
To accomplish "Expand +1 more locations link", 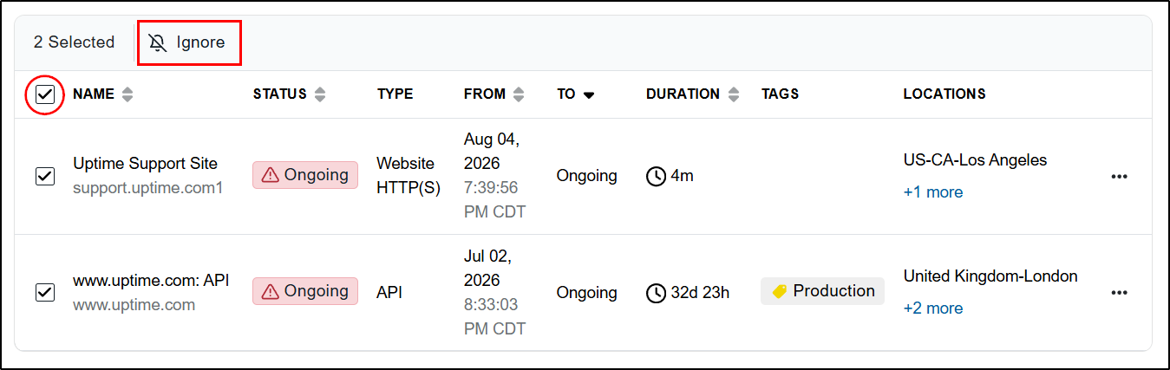I will pos(933,192).
